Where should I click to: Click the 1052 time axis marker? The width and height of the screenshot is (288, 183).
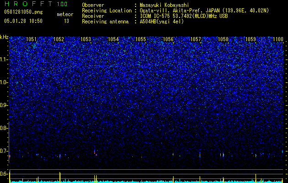[x=59, y=39]
